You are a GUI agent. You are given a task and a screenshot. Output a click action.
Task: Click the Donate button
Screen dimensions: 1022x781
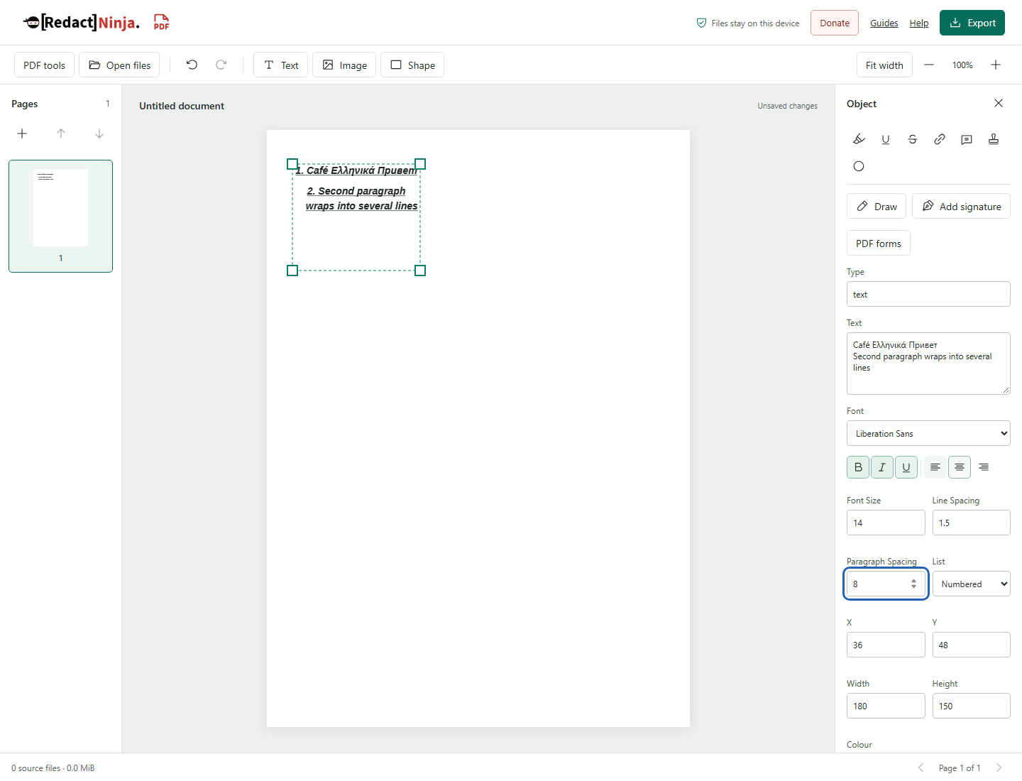(835, 23)
